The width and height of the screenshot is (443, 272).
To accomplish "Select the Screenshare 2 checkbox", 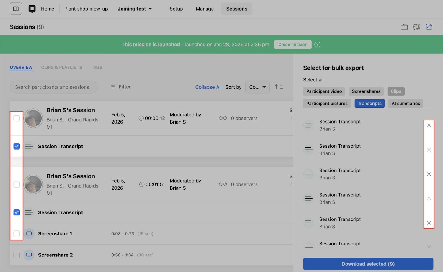I will [x=17, y=255].
